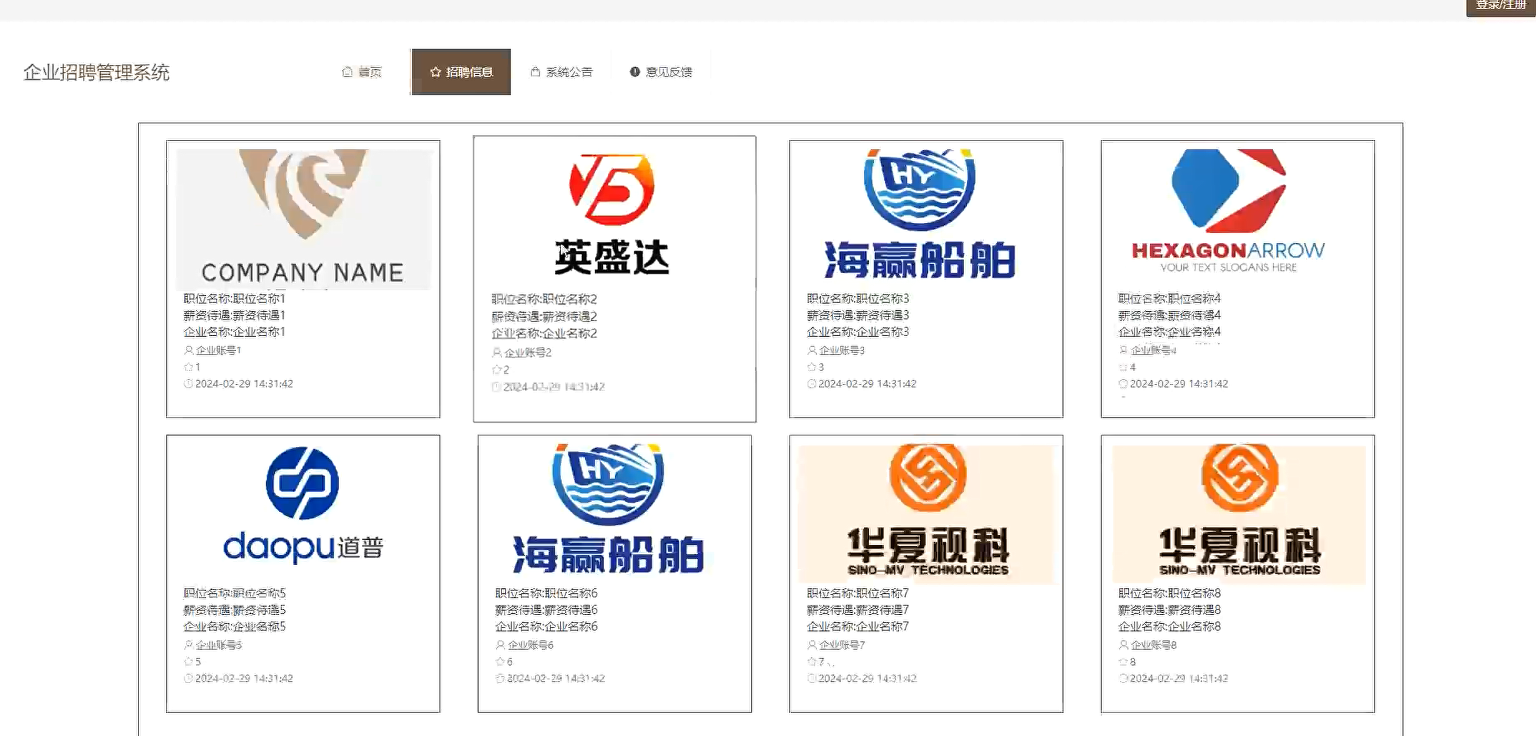Click the exclamation icon beside 意见反馈
The height and width of the screenshot is (736, 1536).
point(635,72)
